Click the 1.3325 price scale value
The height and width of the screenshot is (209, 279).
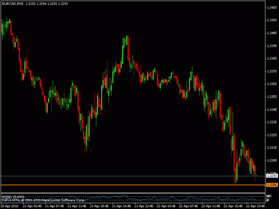pos(272,135)
